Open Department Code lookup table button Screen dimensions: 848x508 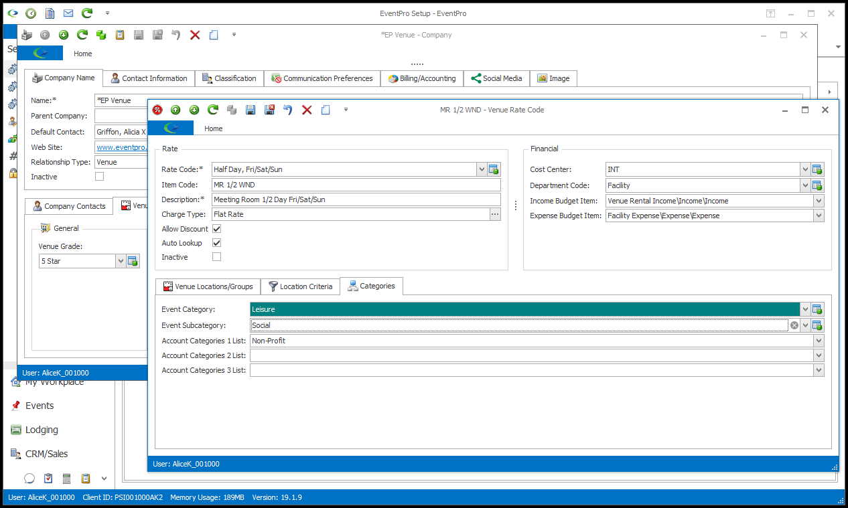(818, 185)
